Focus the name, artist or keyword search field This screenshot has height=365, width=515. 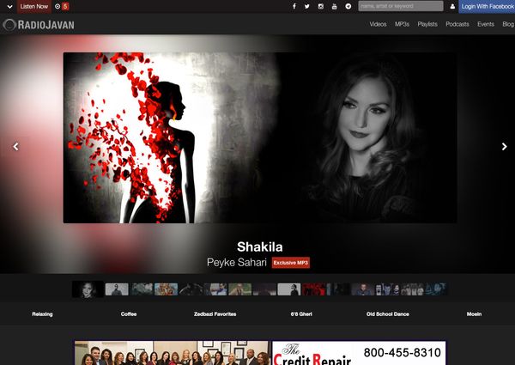click(x=401, y=6)
